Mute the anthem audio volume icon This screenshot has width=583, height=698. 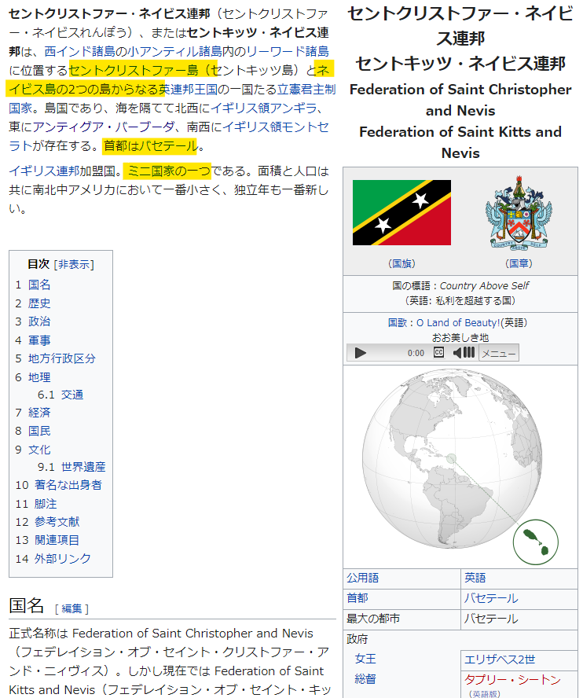coord(457,353)
